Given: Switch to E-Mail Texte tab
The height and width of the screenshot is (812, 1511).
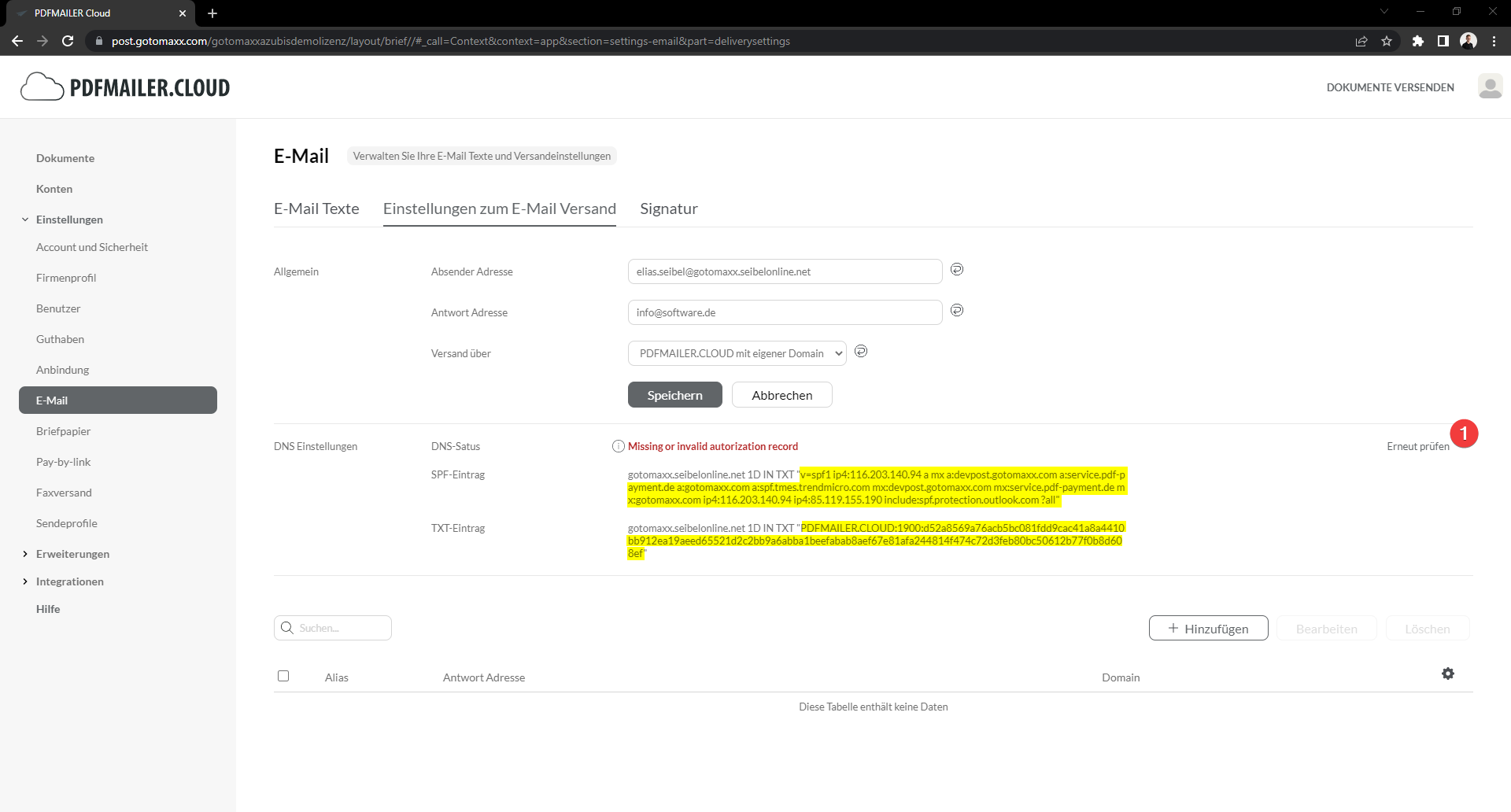Looking at the screenshot, I should tap(316, 209).
